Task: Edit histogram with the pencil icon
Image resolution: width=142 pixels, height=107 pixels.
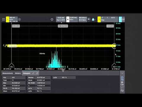Action: click(33, 73)
